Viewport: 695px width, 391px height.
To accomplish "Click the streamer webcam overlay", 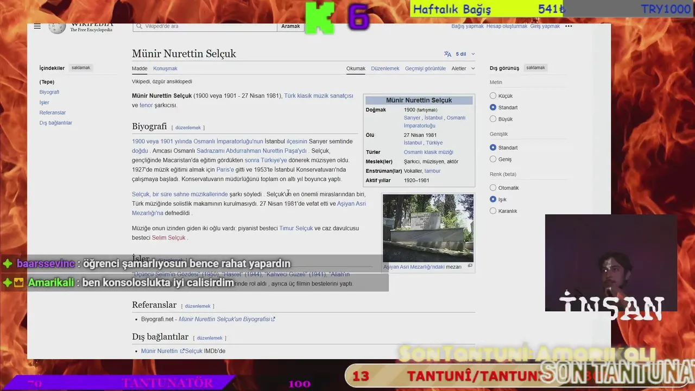I will 611,263.
